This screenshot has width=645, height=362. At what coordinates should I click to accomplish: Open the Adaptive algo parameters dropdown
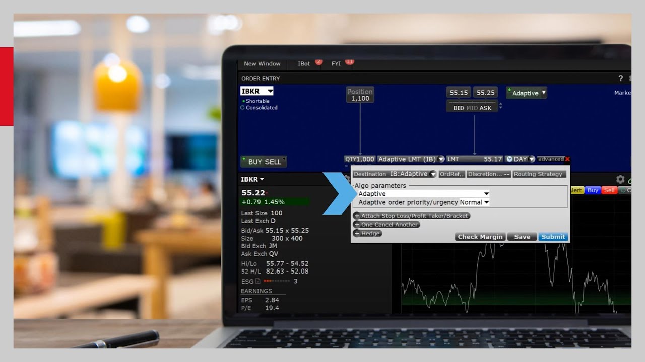tap(423, 194)
